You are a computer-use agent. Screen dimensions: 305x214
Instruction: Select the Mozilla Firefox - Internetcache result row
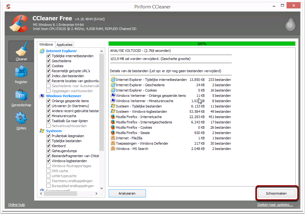171,117
